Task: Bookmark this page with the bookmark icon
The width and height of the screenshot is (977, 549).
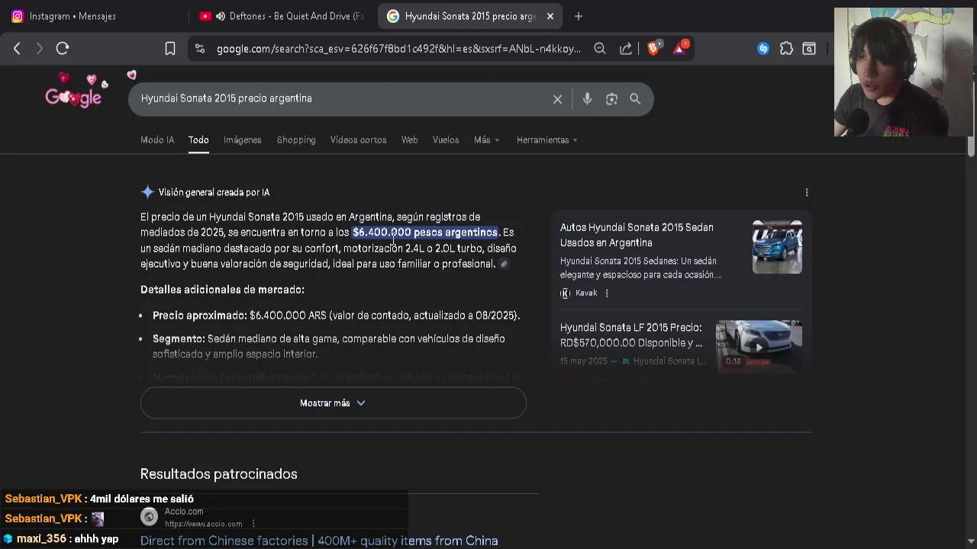Action: tap(170, 49)
